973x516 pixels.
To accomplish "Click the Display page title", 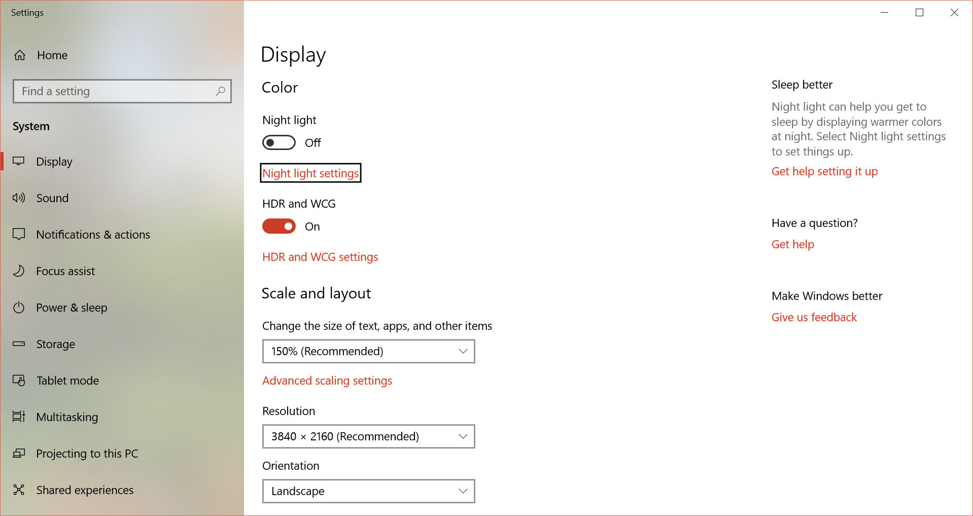I will tap(293, 55).
